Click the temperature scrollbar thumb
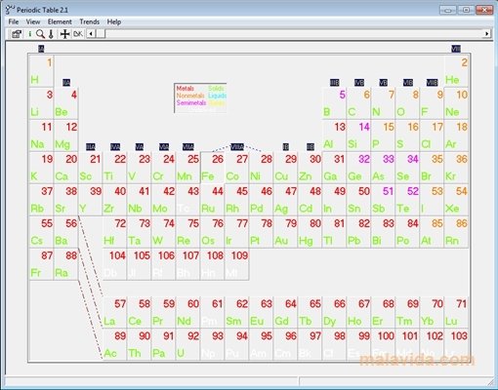 pyautogui.click(x=101, y=34)
